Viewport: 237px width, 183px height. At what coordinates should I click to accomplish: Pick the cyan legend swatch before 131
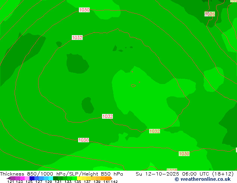[50, 178]
